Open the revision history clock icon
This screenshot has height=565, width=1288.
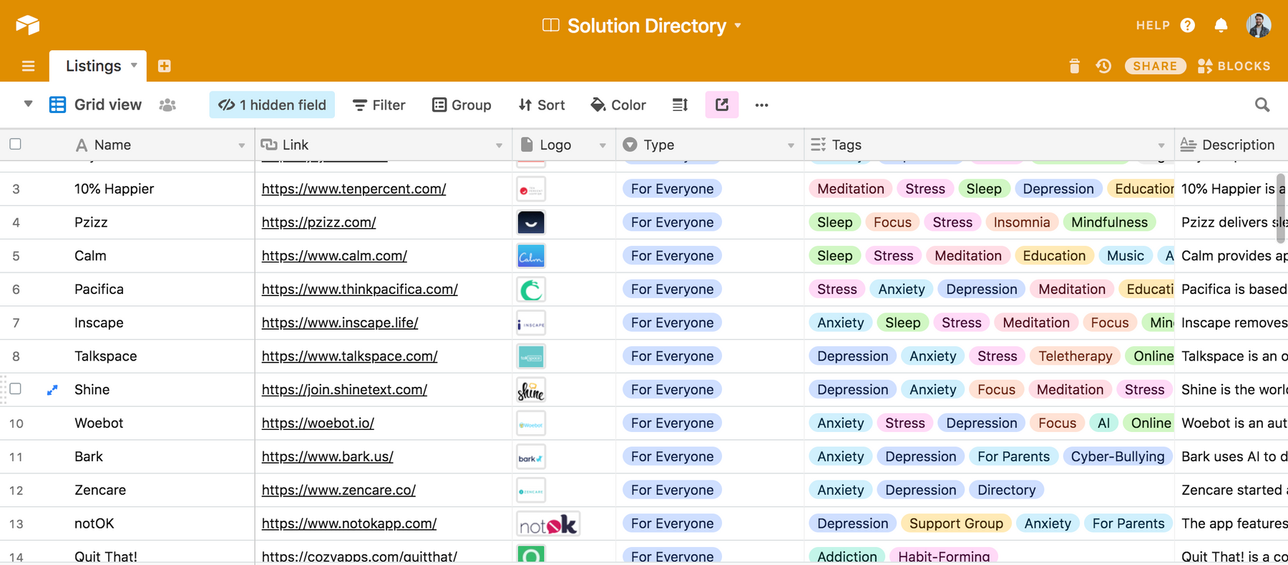(1103, 66)
